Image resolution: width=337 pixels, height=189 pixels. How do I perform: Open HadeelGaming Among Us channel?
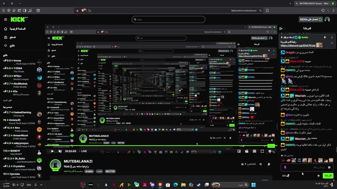click(x=22, y=114)
